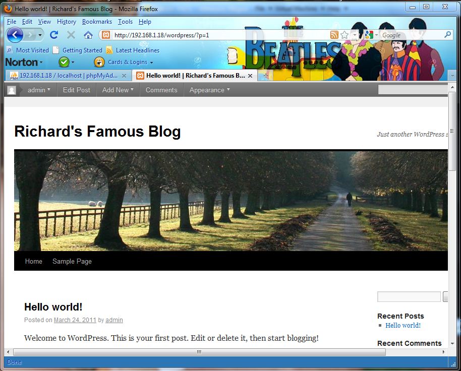Expand the Norton checkmark status dropdown

(x=73, y=63)
